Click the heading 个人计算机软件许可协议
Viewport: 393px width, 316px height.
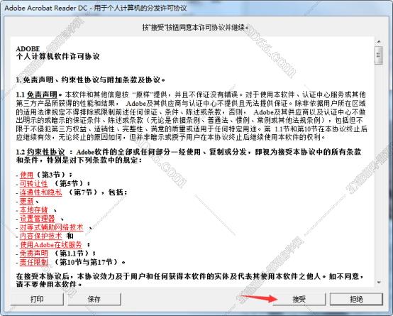58,57
